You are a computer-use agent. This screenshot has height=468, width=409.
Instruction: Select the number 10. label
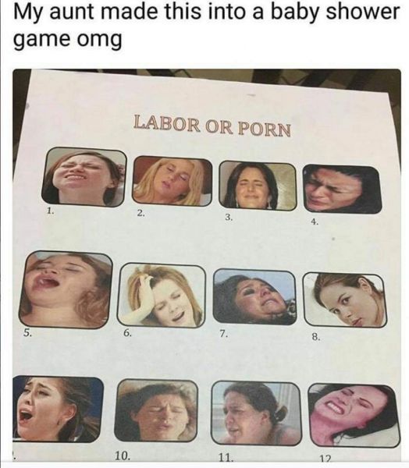pyautogui.click(x=123, y=456)
